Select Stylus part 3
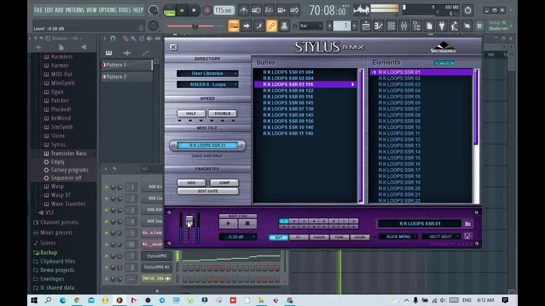545x306 pixels. click(304, 221)
